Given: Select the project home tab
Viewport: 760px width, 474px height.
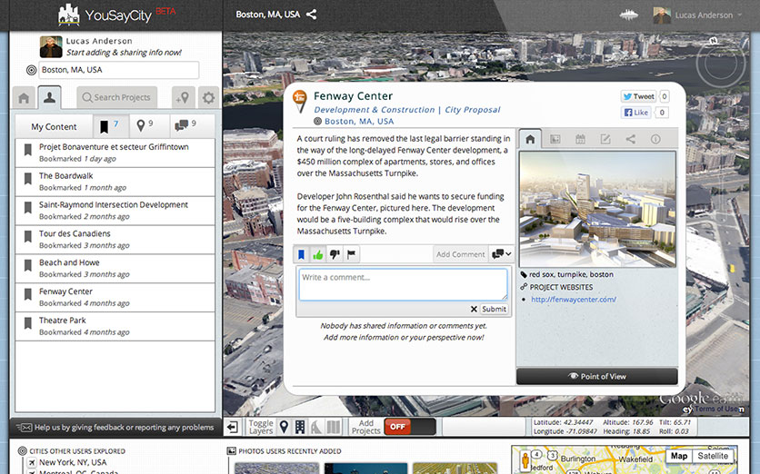Looking at the screenshot, I should pos(530,140).
